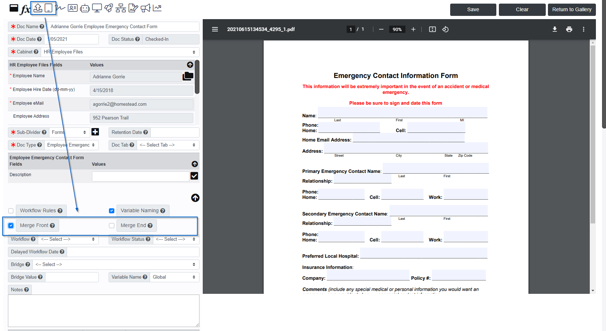Click the Delayed Workflow Date field

pyautogui.click(x=133, y=252)
